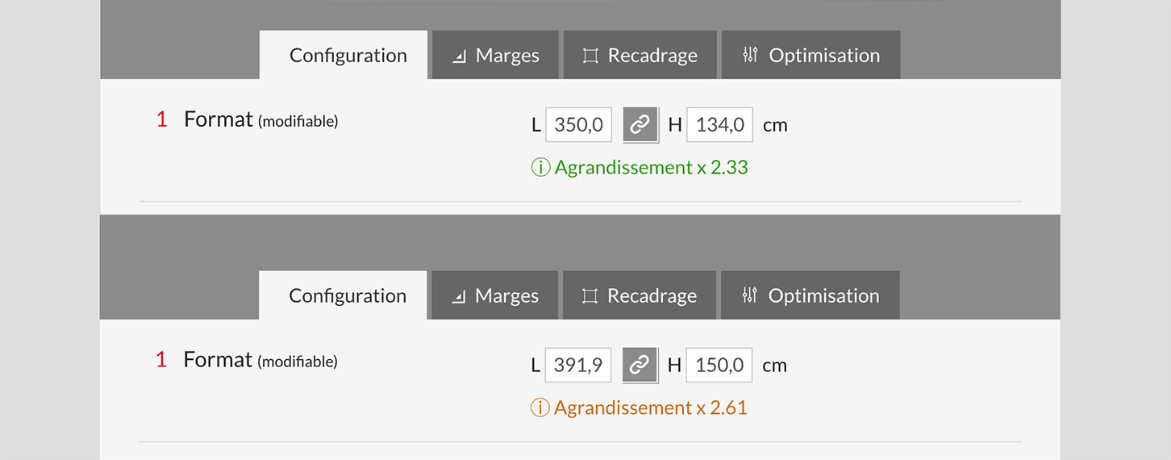This screenshot has width=1171, height=460.
Task: Click the L width field showing 391,9
Action: (577, 366)
